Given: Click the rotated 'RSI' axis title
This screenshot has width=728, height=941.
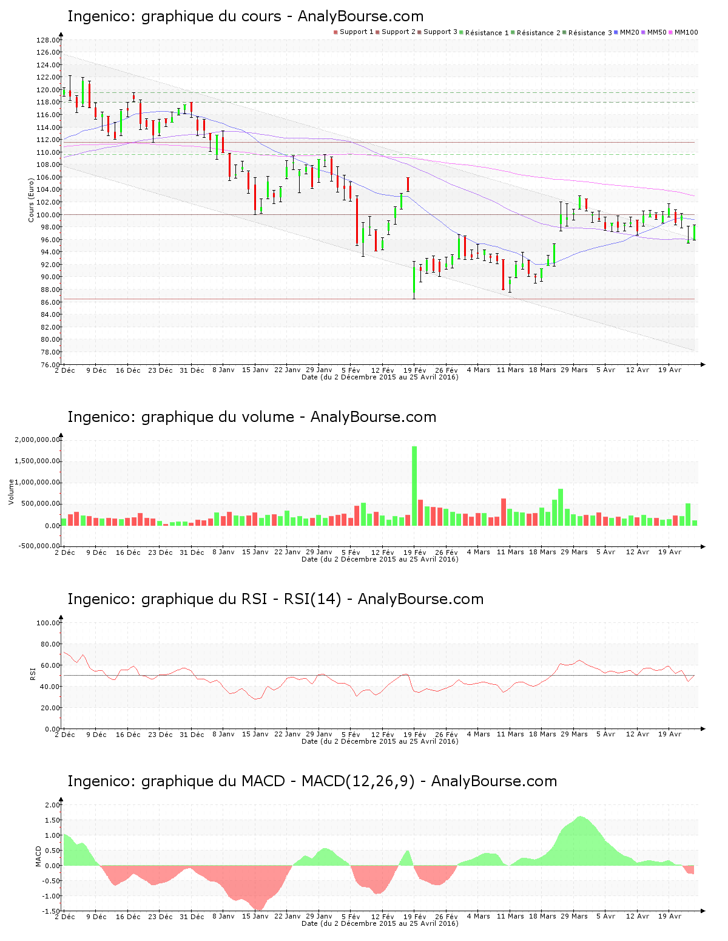Looking at the screenshot, I should [33, 673].
